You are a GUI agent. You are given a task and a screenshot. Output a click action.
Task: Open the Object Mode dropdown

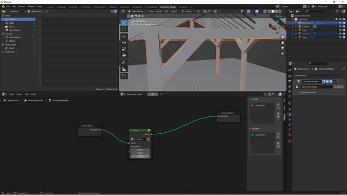pyautogui.click(x=137, y=11)
